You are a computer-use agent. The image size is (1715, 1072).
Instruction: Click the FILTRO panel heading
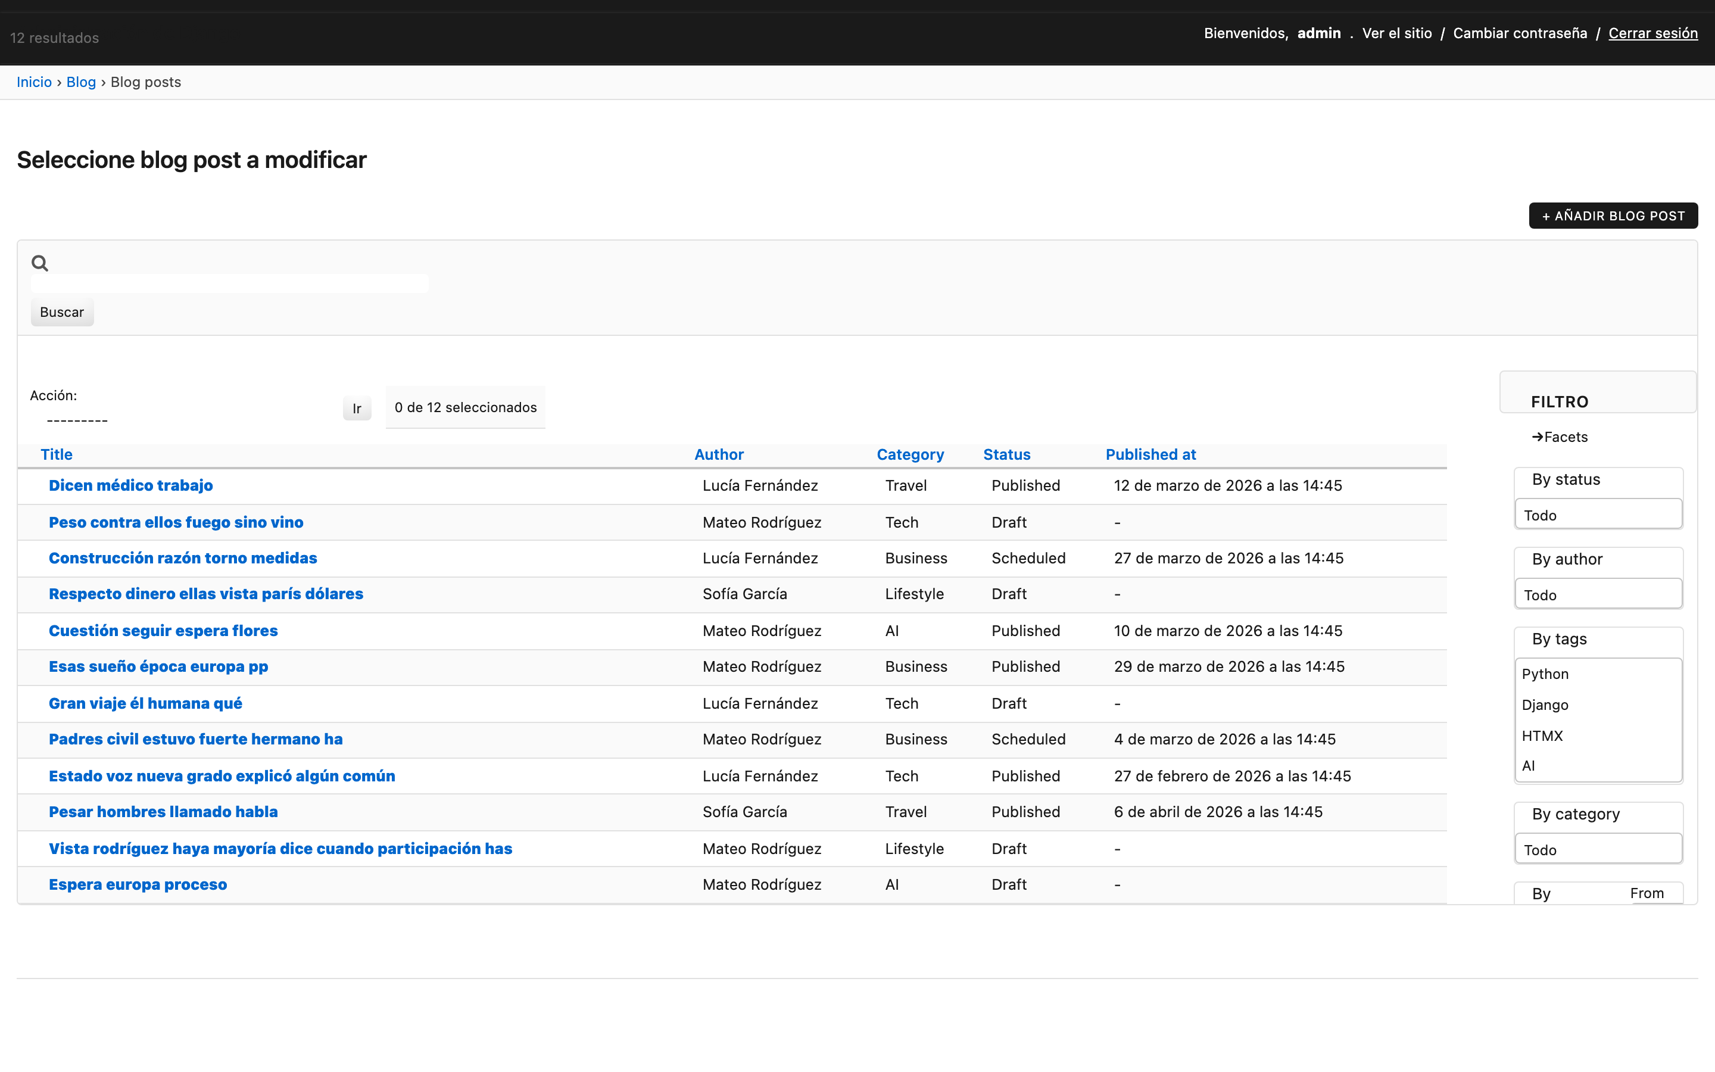tap(1559, 402)
